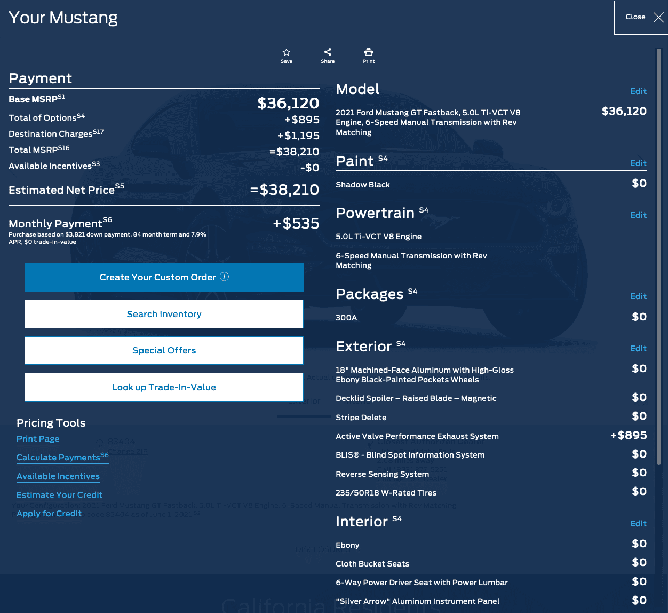This screenshot has width=668, height=613.
Task: Click BLIS Blind Spot Information System entry
Action: pos(410,455)
